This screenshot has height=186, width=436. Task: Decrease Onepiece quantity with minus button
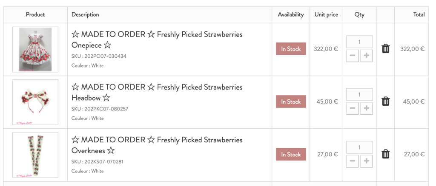click(x=352, y=56)
